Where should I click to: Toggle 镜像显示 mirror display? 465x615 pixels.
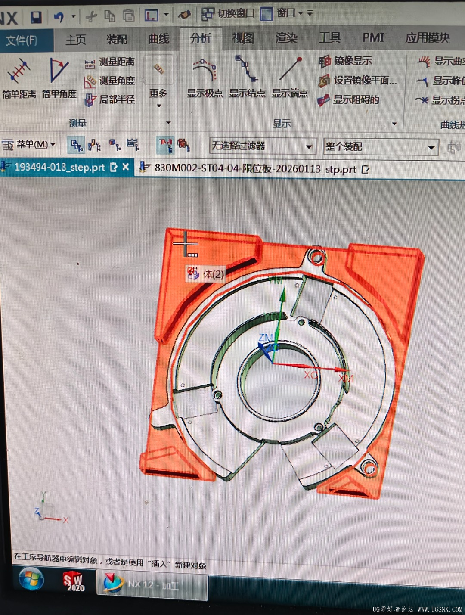pyautogui.click(x=345, y=61)
